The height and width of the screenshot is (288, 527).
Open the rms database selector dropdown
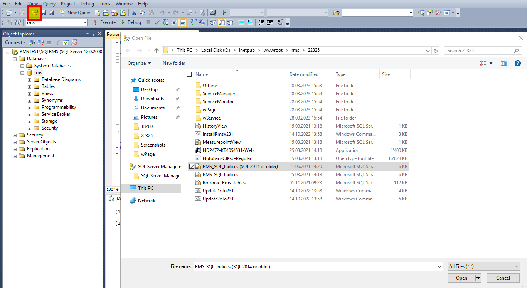pyautogui.click(x=85, y=23)
